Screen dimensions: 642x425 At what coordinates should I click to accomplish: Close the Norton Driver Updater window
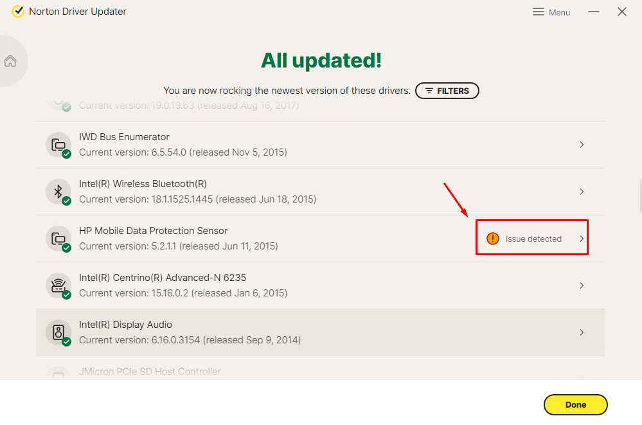622,12
